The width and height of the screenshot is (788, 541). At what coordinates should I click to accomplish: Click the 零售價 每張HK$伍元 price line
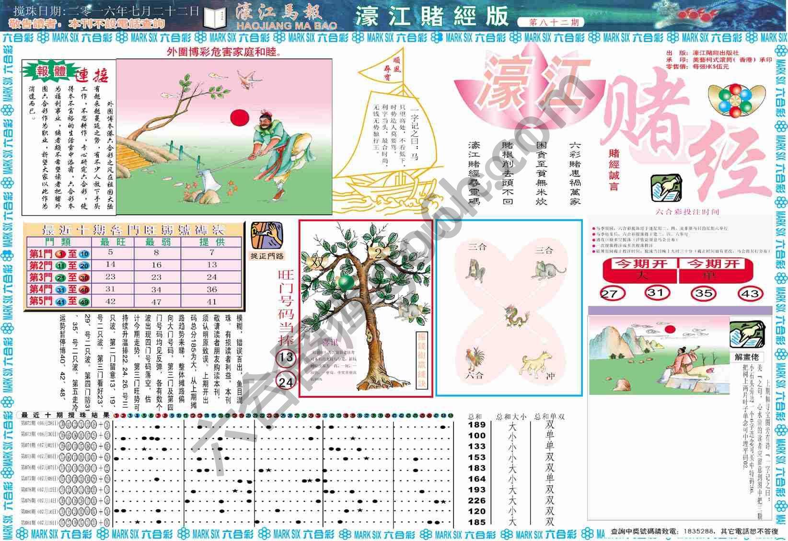tap(698, 67)
